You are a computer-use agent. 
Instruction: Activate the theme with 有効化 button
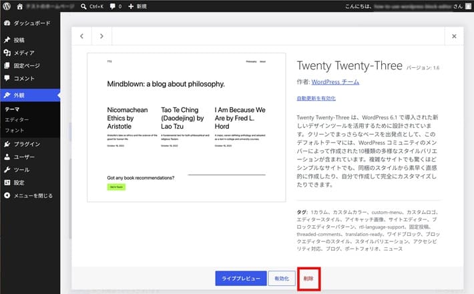coord(282,278)
